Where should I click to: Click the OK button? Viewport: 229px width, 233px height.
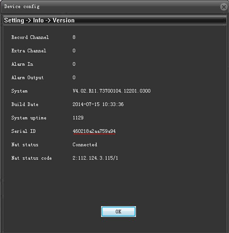[x=119, y=212]
